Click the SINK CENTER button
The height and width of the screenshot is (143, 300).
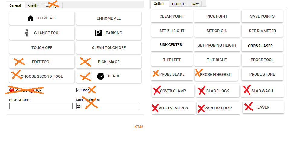[171, 45]
